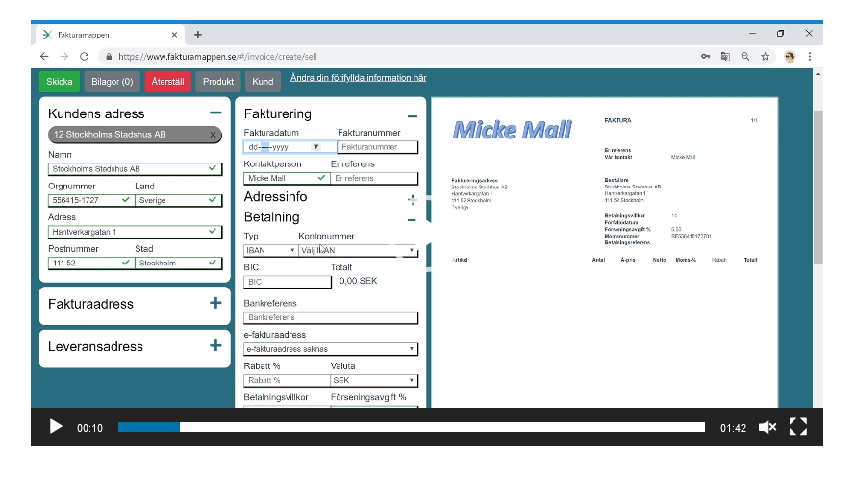The image size is (856, 477).
Task: Open the Fakturadatum date picker arrow
Action: pos(315,147)
